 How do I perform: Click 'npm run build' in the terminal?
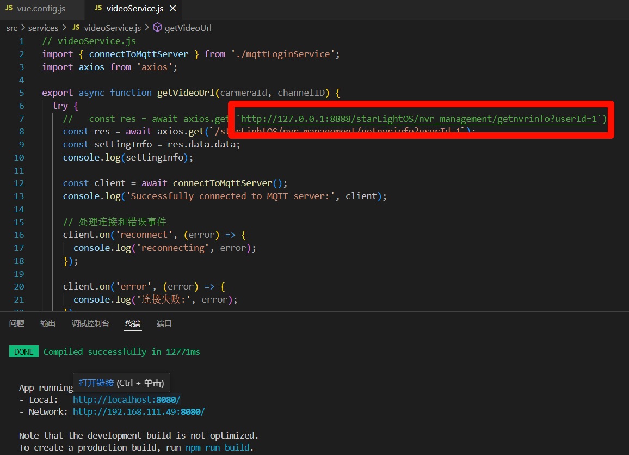coord(218,448)
